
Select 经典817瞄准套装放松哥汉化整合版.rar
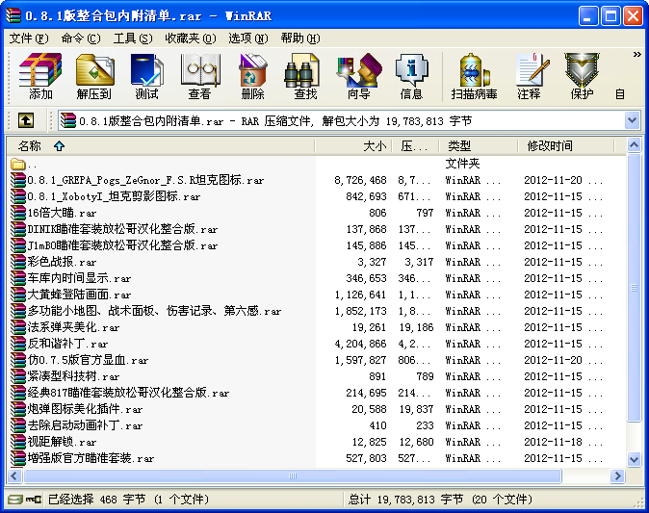120,393
